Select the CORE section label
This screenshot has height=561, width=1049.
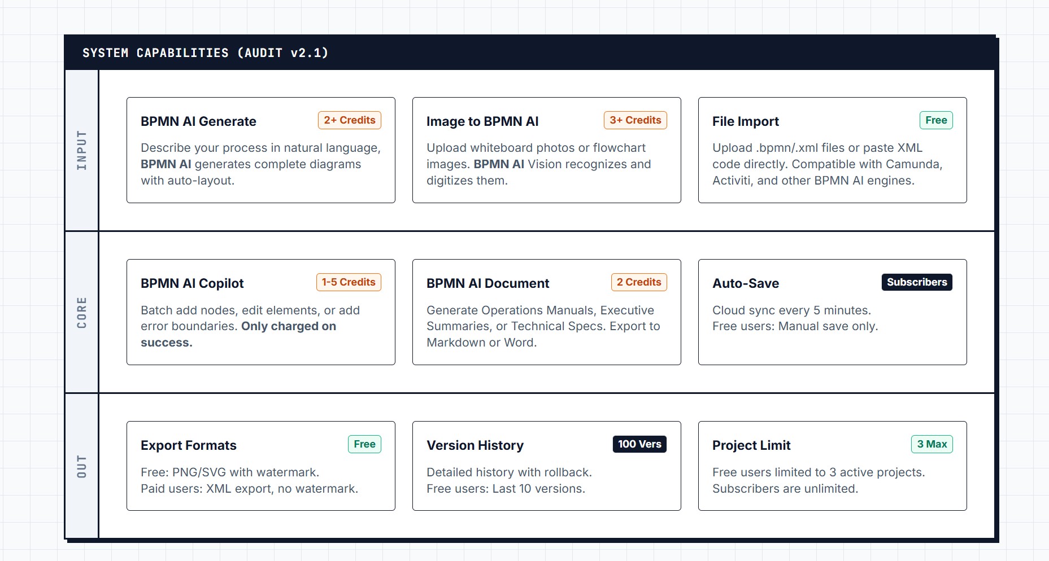tap(82, 312)
